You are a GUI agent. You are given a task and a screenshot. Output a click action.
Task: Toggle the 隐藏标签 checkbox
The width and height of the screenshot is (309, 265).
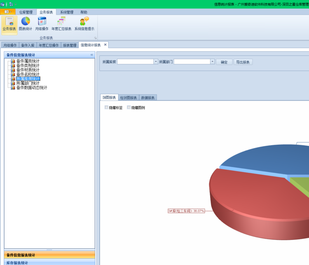[107, 108]
